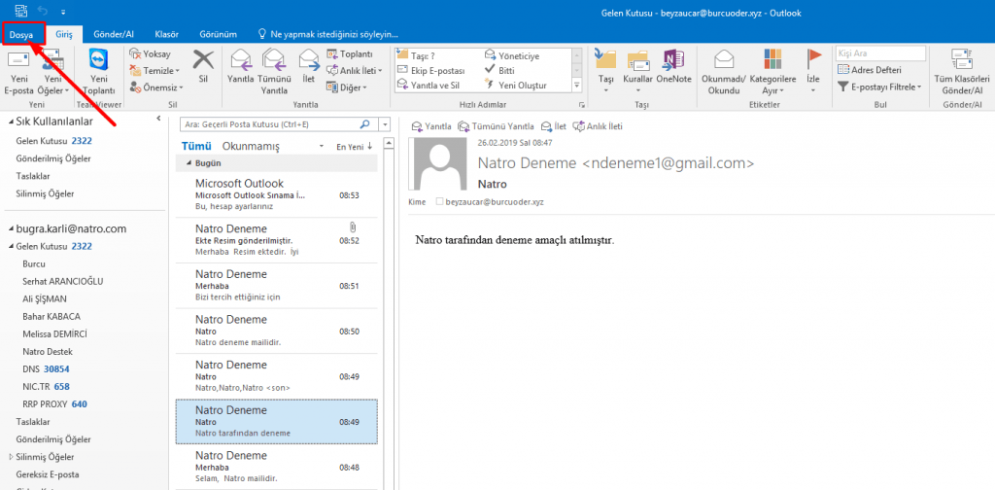The height and width of the screenshot is (490, 995).
Task: Open the RRP PROXY folder
Action: coord(54,403)
